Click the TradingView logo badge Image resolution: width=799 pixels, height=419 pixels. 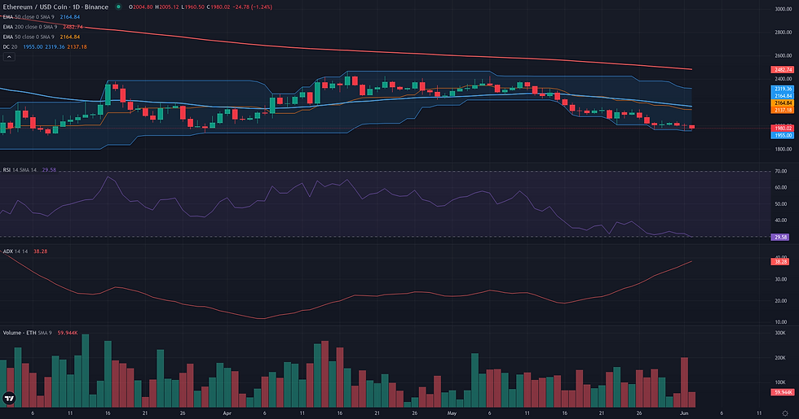pos(9,398)
